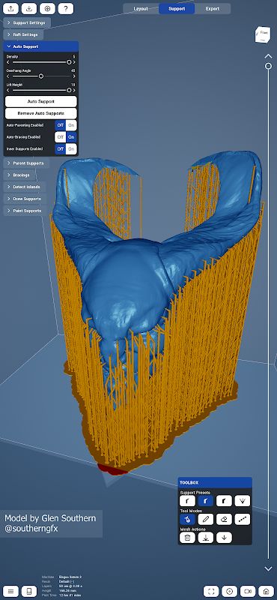This screenshot has width=277, height=600.
Task: Select the heavy support preset icon
Action: click(224, 500)
